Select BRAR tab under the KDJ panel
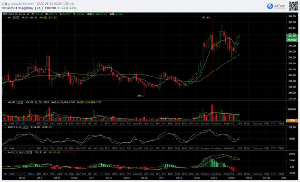Viewport: 300px width, 182px height. pos(60,148)
